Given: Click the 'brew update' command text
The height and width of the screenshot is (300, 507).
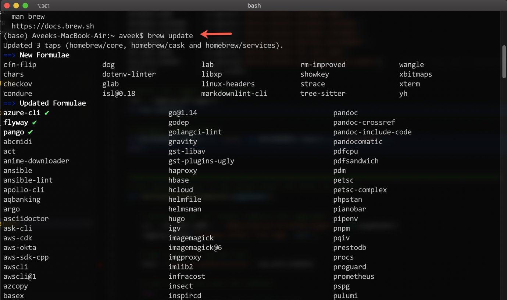Looking at the screenshot, I should [x=170, y=36].
